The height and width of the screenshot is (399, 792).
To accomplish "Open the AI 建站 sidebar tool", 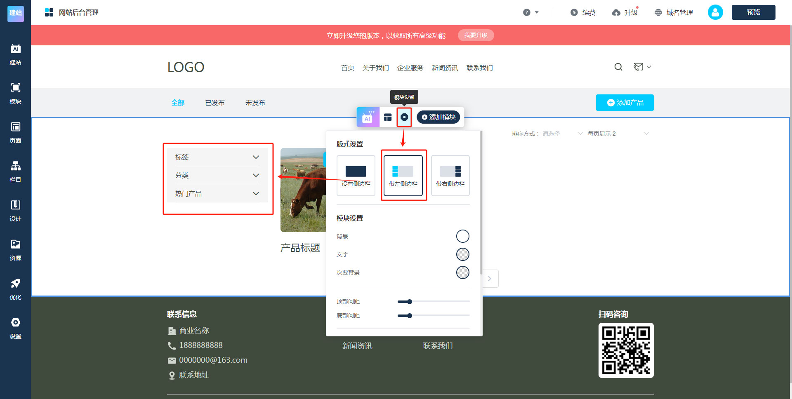I will click(x=15, y=54).
